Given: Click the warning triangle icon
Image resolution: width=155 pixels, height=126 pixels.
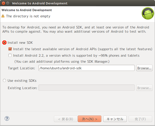Looking at the screenshot, I should tap(3, 16).
